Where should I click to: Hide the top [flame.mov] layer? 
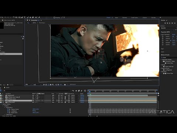tap(33, 95)
